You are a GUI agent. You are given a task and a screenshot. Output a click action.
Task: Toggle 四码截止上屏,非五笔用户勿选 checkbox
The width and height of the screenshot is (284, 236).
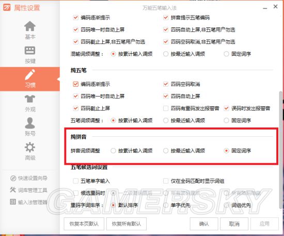[75, 42]
